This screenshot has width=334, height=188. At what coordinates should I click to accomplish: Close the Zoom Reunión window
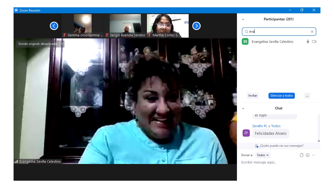pyautogui.click(x=314, y=10)
